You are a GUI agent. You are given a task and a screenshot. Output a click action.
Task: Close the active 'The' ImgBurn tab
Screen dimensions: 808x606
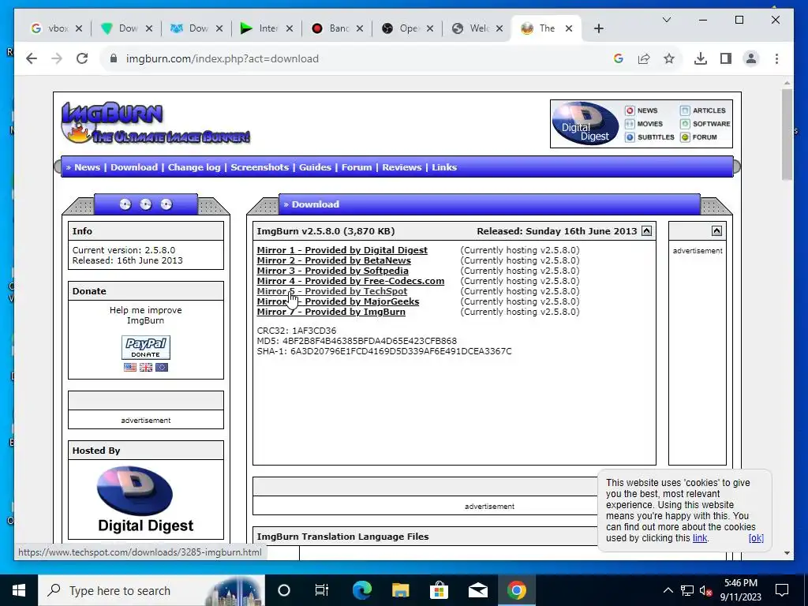click(569, 28)
